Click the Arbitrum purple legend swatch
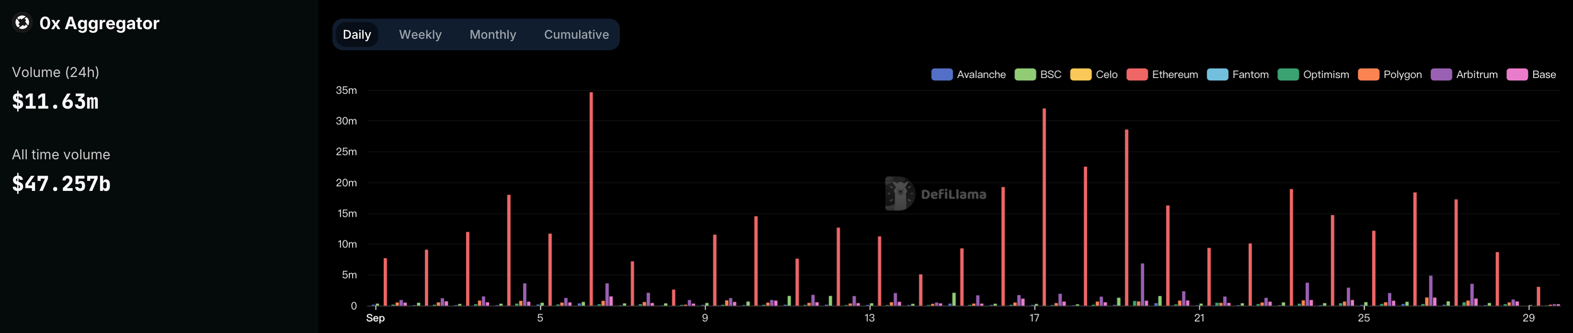The image size is (1573, 333). coord(1441,75)
